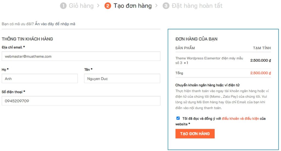Focus the Số điện thoại phone input

(81, 101)
